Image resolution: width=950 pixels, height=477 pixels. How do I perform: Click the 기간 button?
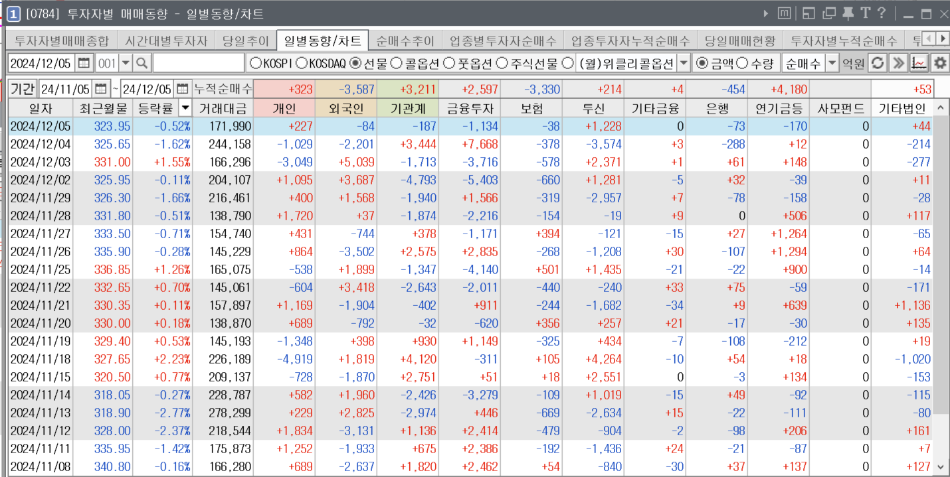[23, 88]
